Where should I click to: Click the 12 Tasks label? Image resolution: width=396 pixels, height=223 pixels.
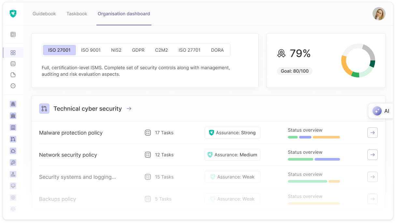[164, 155]
